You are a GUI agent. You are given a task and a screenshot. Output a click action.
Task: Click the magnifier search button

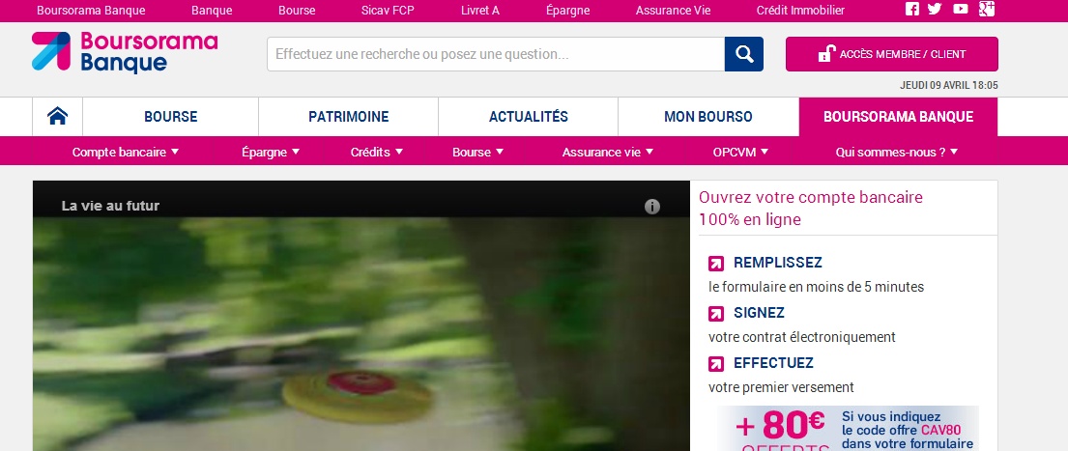744,54
